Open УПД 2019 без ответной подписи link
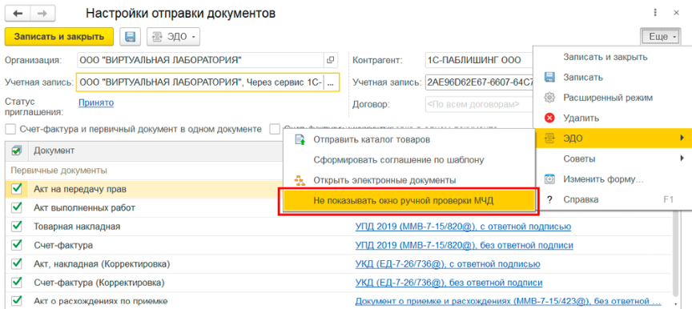 [464, 245]
